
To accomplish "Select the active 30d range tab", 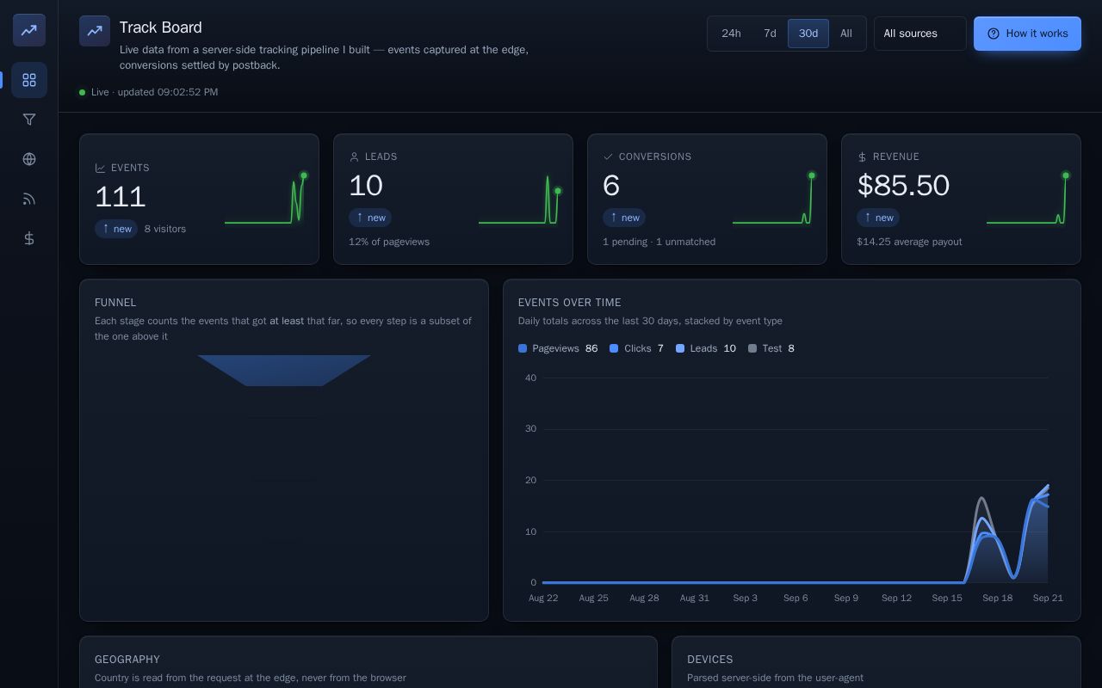I will point(808,34).
